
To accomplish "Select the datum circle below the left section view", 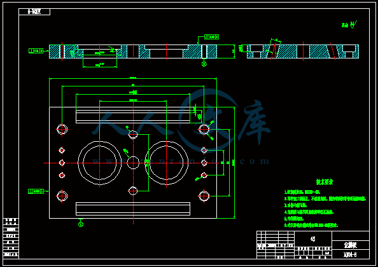I will tap(204, 64).
